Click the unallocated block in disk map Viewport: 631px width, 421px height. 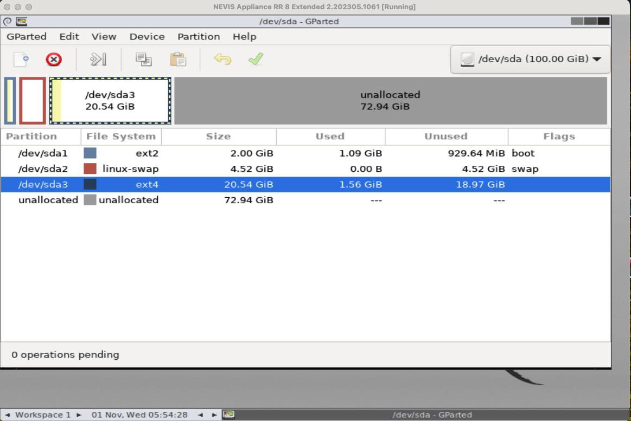(390, 101)
